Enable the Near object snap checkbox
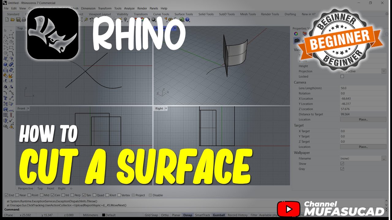 click(x=17, y=195)
